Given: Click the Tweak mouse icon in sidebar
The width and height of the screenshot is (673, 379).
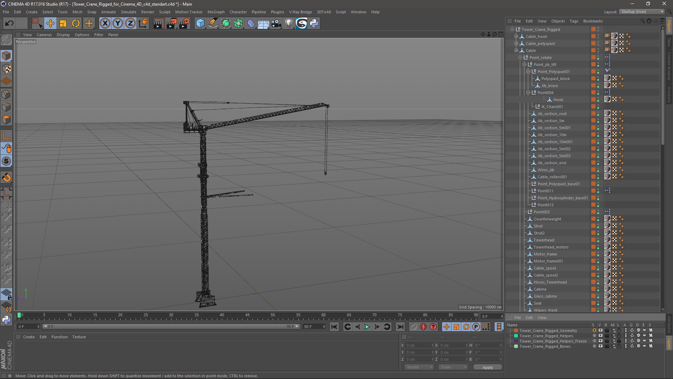Looking at the screenshot, I should (x=6, y=149).
